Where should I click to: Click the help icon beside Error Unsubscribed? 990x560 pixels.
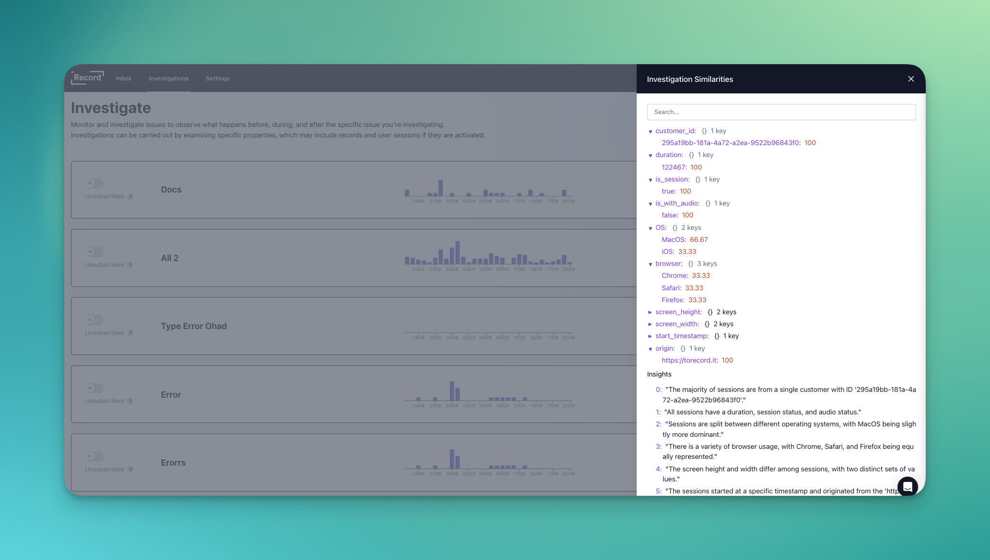130,401
